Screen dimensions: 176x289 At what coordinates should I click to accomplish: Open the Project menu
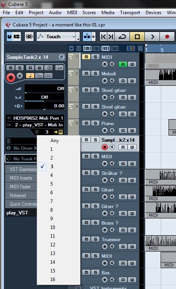point(36,13)
